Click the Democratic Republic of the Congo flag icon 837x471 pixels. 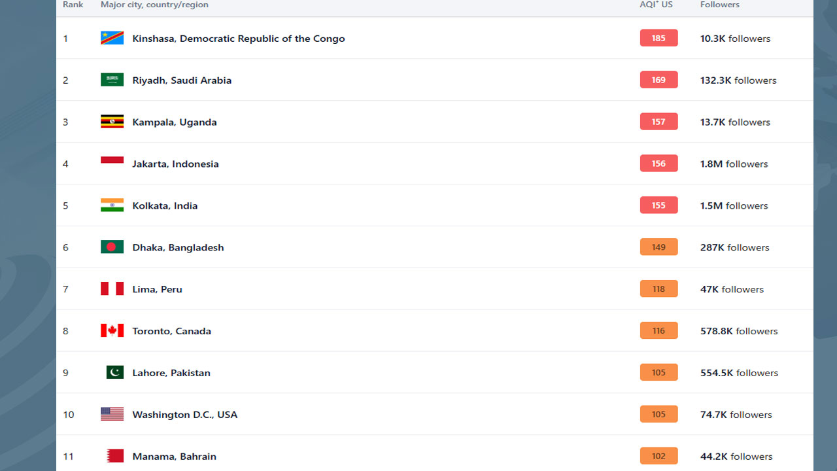point(112,38)
